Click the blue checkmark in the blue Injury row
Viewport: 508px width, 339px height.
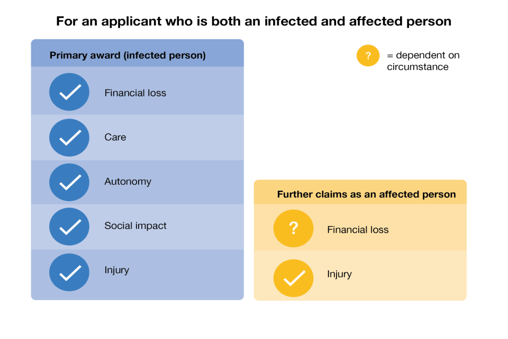click(69, 272)
